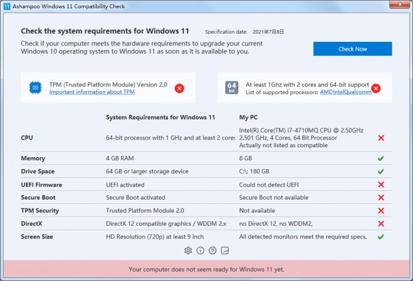Select the Secure Boot row label

(38, 197)
